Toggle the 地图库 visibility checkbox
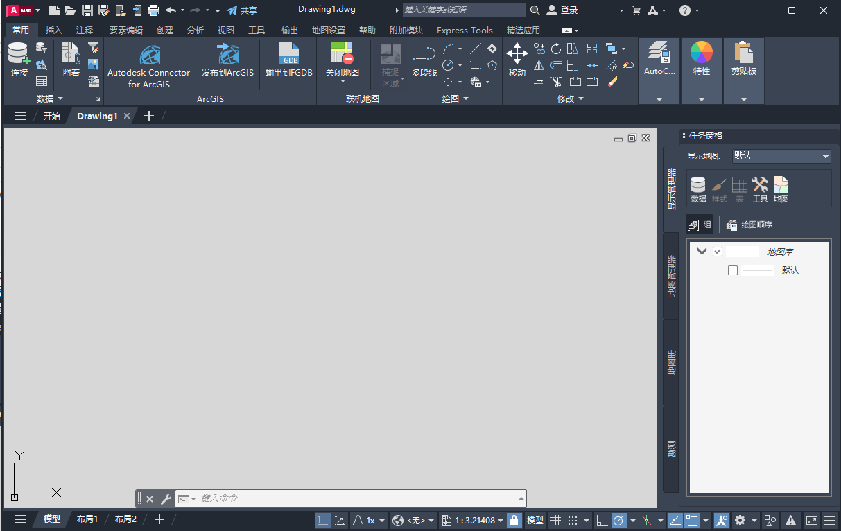 click(x=718, y=252)
